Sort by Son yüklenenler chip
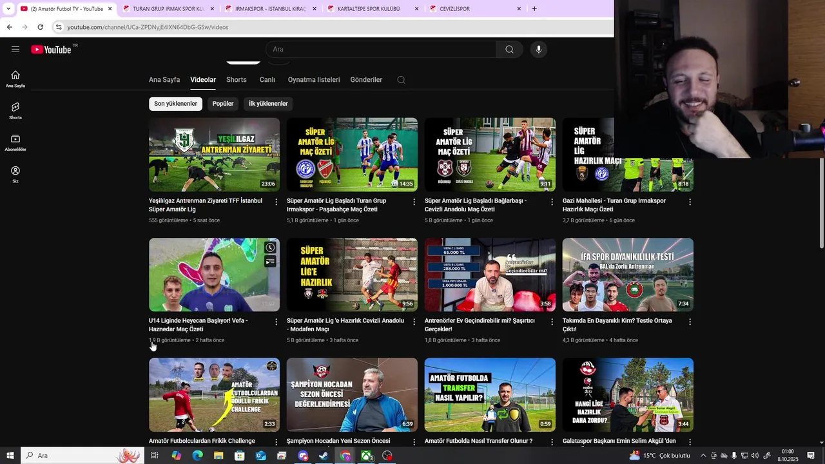 [175, 104]
